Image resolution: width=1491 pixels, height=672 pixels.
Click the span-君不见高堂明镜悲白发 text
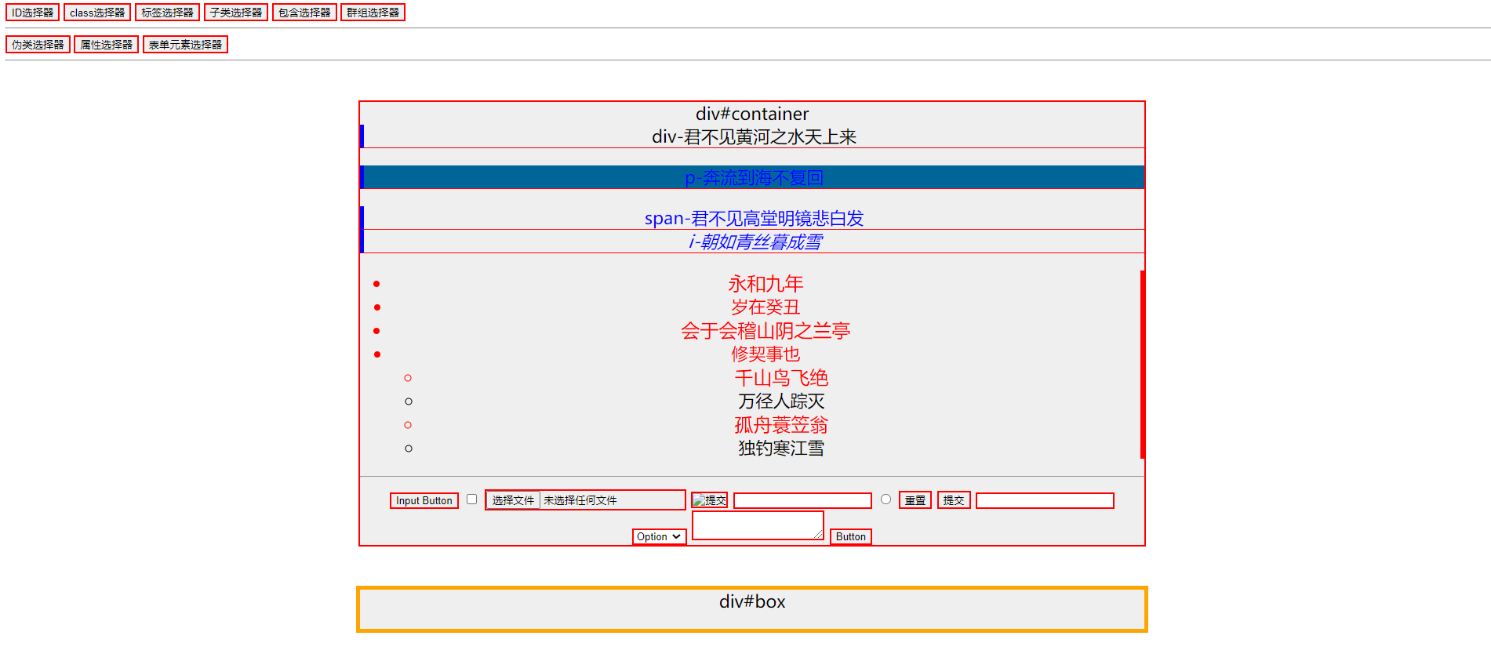click(754, 219)
